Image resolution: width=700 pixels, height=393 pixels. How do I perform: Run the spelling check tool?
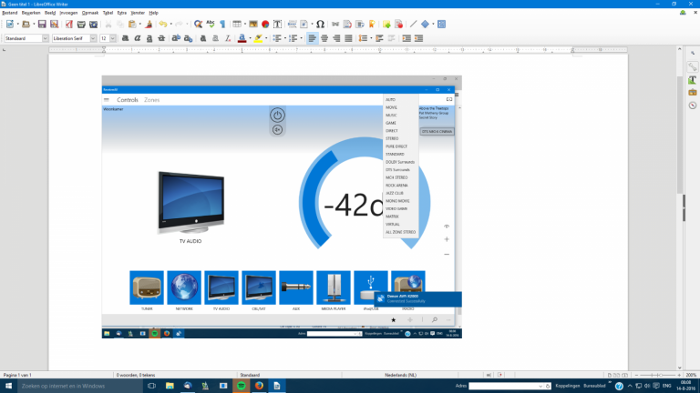[x=211, y=24]
